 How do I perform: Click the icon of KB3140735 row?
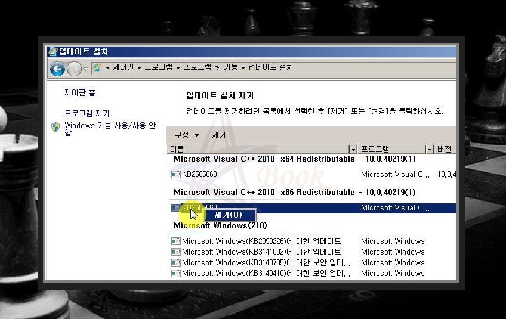click(176, 263)
